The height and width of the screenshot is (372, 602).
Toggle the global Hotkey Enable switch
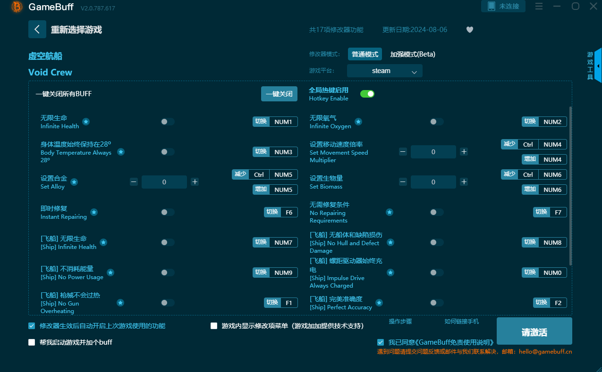pyautogui.click(x=367, y=94)
